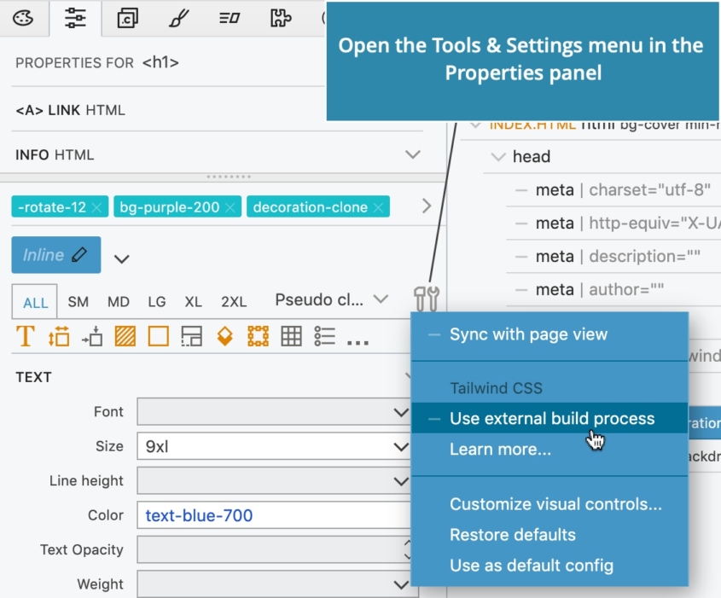Toggle Use external build process
The image size is (721, 598).
[x=552, y=418]
